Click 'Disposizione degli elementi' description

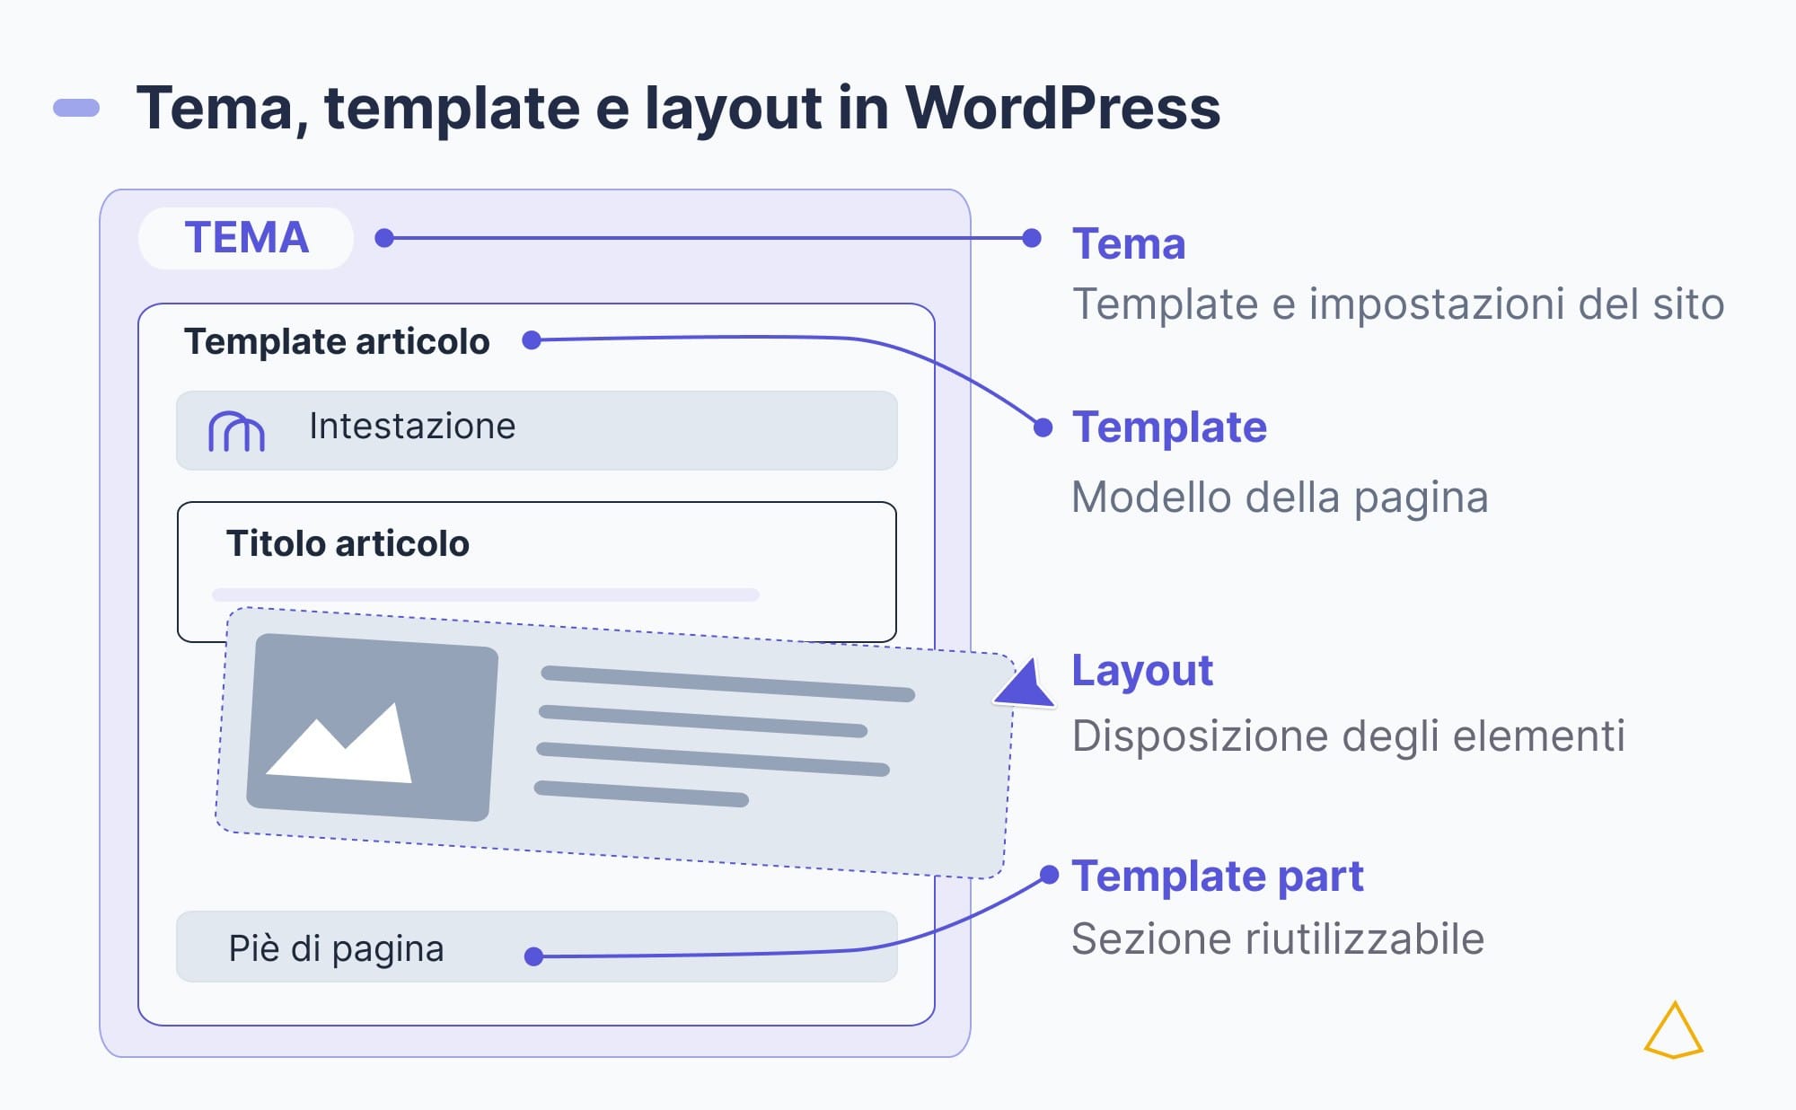click(1348, 736)
